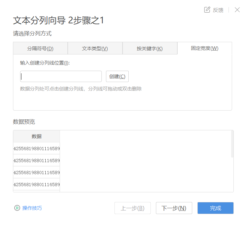The image size is (247, 227).
Task: Click the 数据 column header in preview
Action: point(37,136)
